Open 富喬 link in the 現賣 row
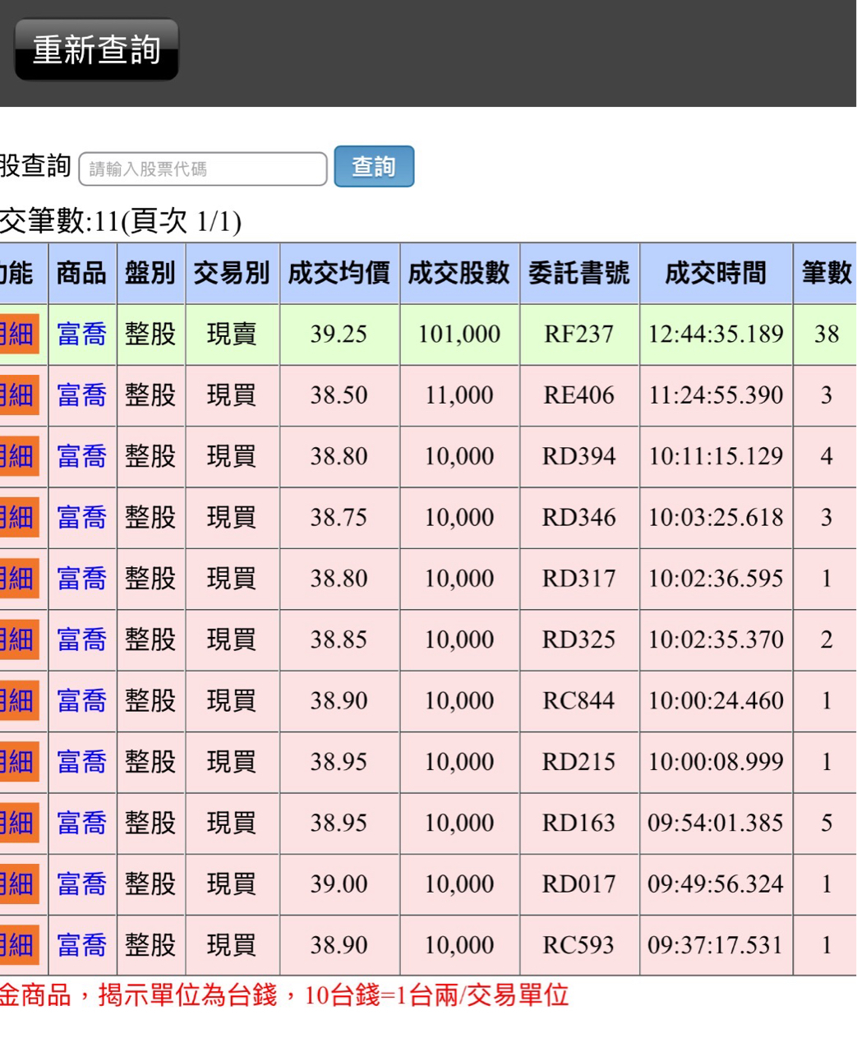This screenshot has height=1052, width=857. click(82, 335)
